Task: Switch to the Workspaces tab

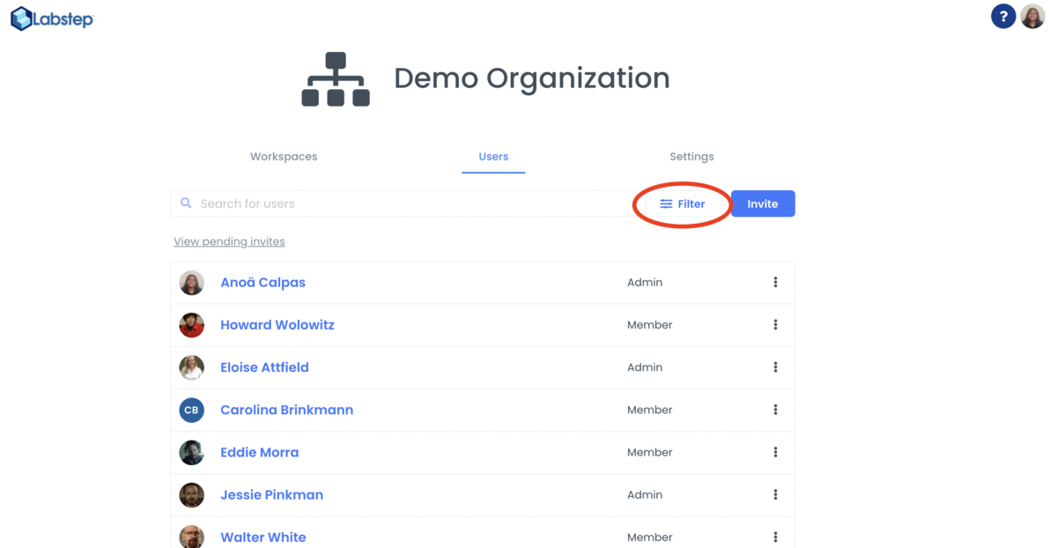Action: coord(283,156)
